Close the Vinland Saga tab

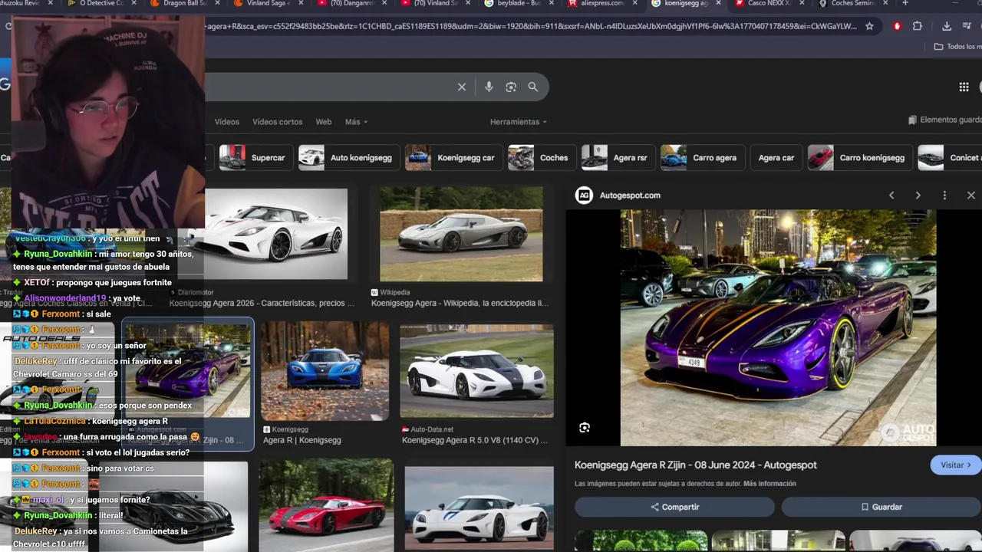[x=300, y=4]
